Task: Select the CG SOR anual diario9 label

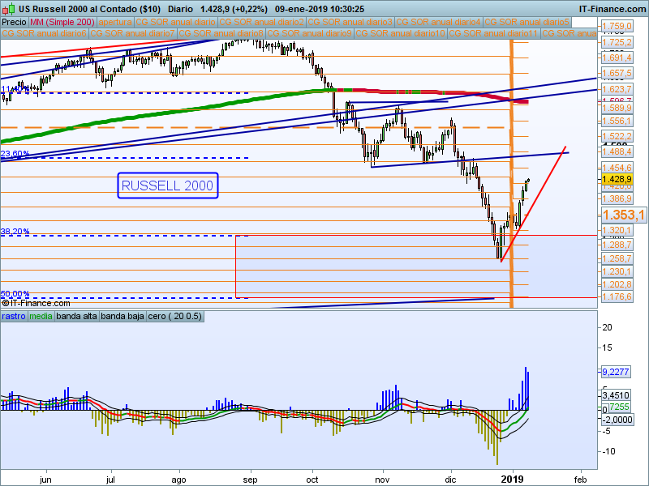Action: pyautogui.click(x=310, y=33)
